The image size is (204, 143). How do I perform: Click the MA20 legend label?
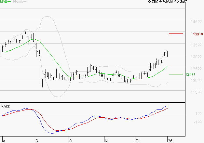click(4, 2)
